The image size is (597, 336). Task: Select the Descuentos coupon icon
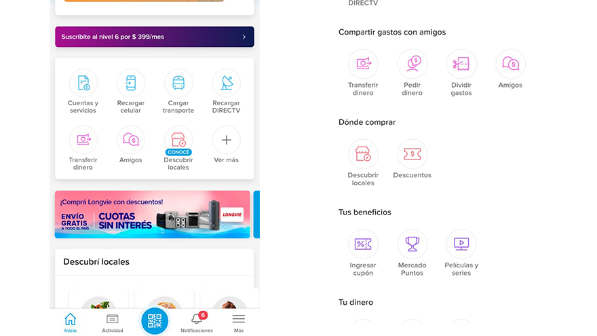[x=412, y=154]
